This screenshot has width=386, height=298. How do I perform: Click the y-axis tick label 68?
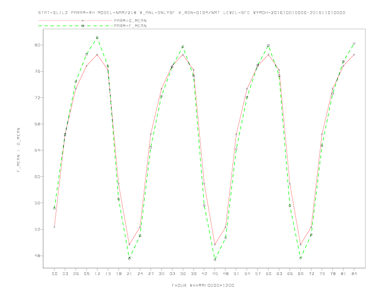[38, 124]
